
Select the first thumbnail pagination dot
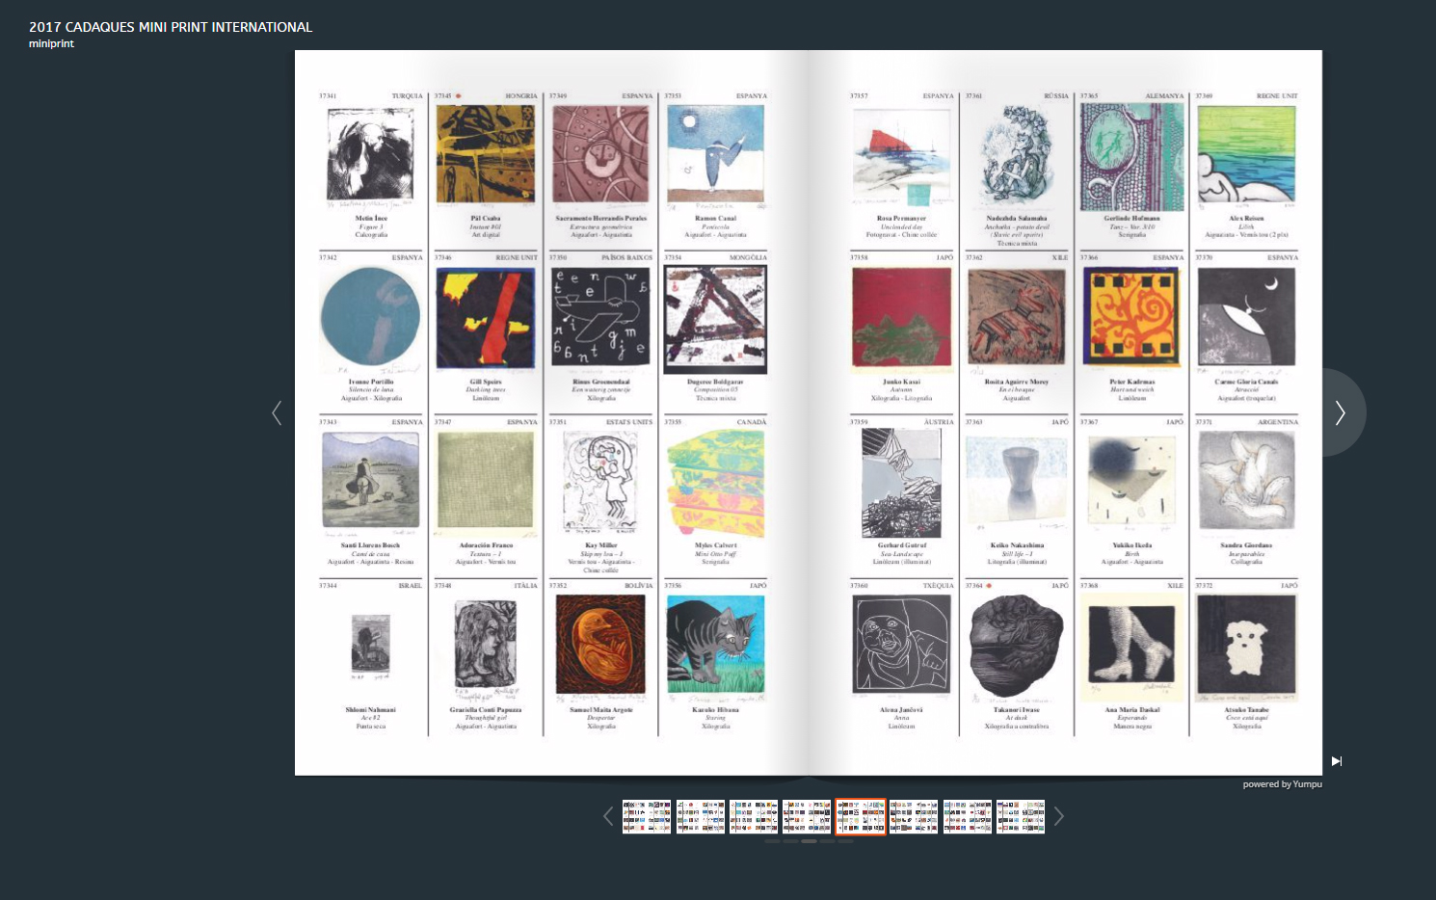pos(772,841)
